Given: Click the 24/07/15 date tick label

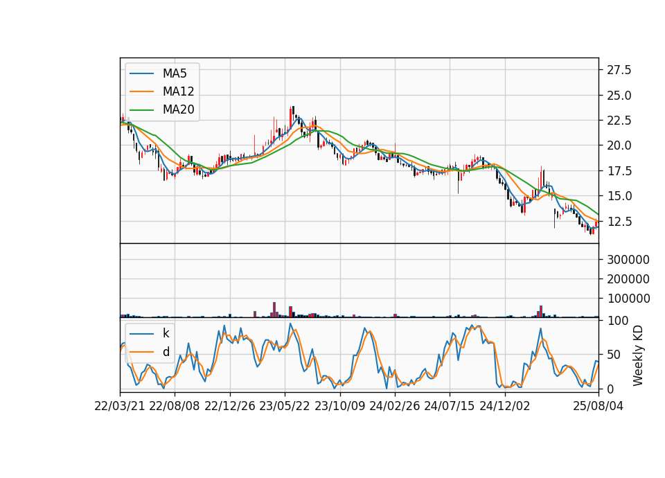Looking at the screenshot, I should click(450, 406).
